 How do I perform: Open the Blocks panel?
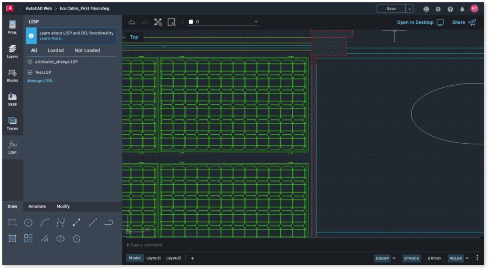12,75
